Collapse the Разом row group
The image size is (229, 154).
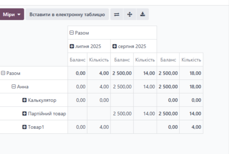tap(11, 73)
